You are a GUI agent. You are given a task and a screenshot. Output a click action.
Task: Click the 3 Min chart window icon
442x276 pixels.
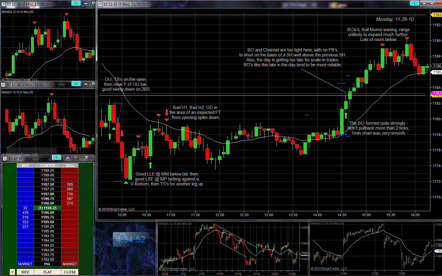click(3, 4)
